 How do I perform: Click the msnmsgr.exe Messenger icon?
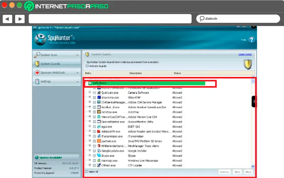(99, 161)
